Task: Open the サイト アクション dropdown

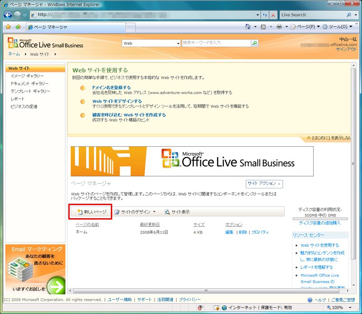Action: coord(264,184)
